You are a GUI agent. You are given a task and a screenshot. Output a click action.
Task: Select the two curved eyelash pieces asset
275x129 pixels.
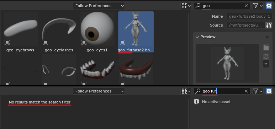coord(59,69)
